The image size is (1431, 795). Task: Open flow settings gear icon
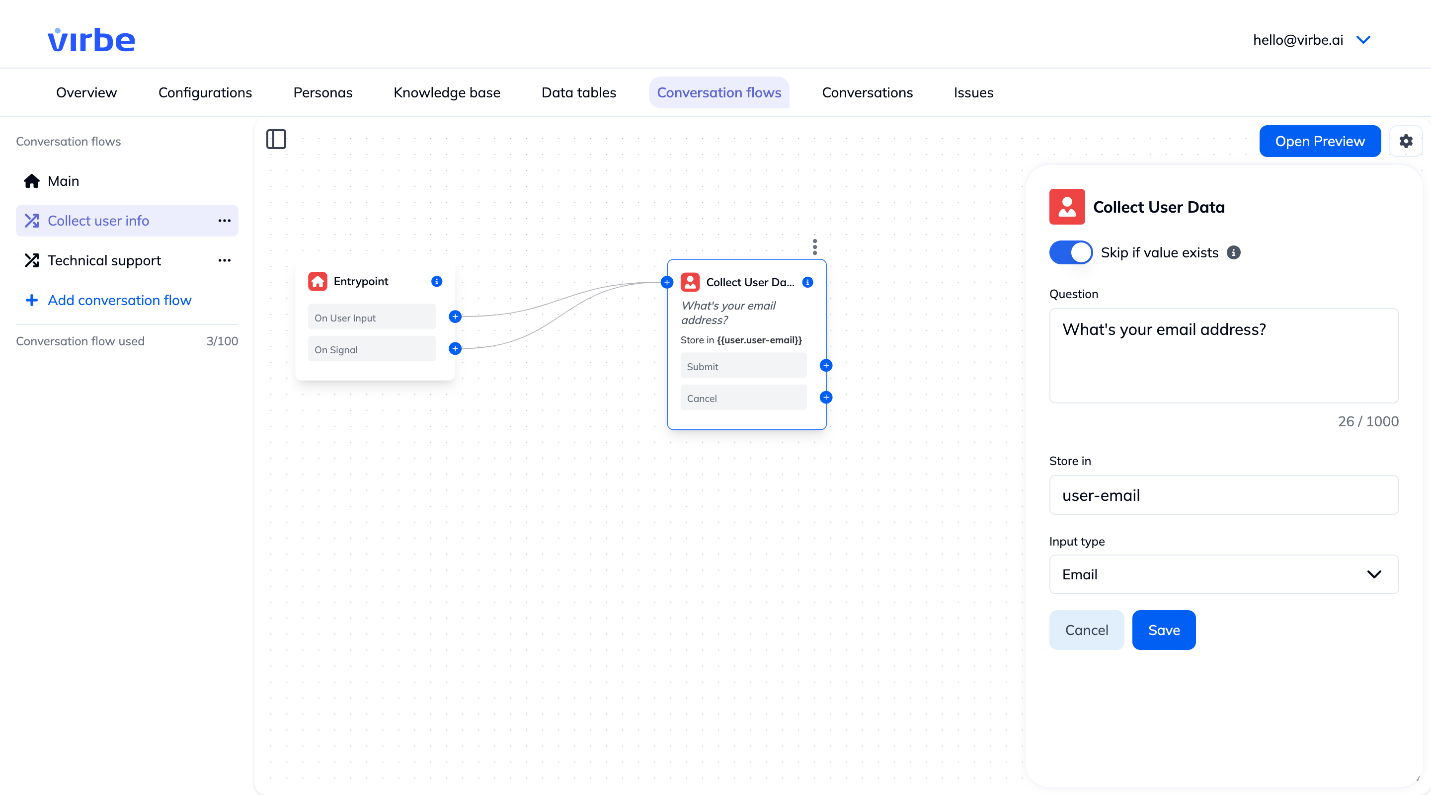[x=1406, y=141]
